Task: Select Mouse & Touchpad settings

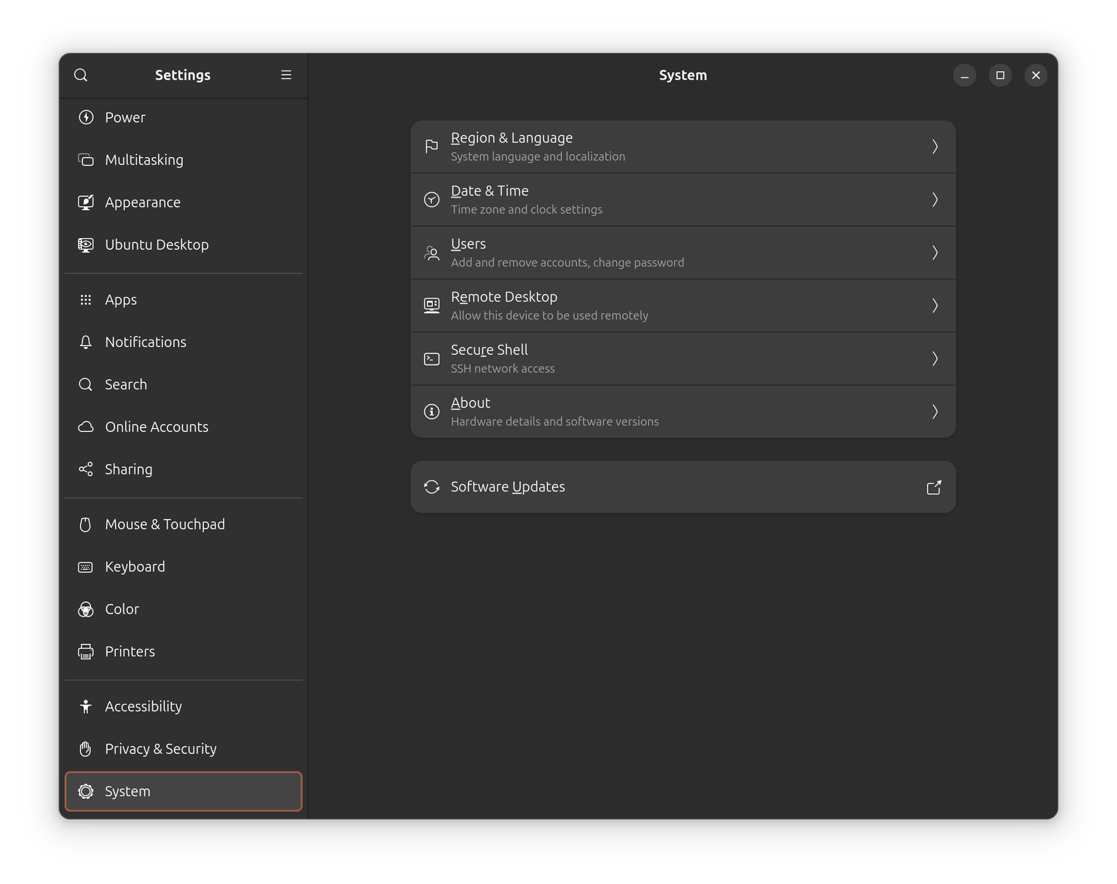Action: click(x=164, y=524)
